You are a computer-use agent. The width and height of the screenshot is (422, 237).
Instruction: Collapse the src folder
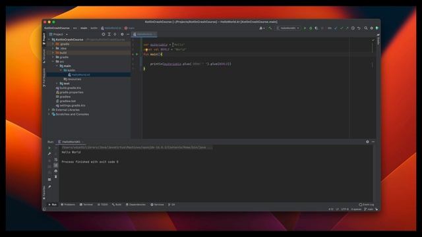53,61
